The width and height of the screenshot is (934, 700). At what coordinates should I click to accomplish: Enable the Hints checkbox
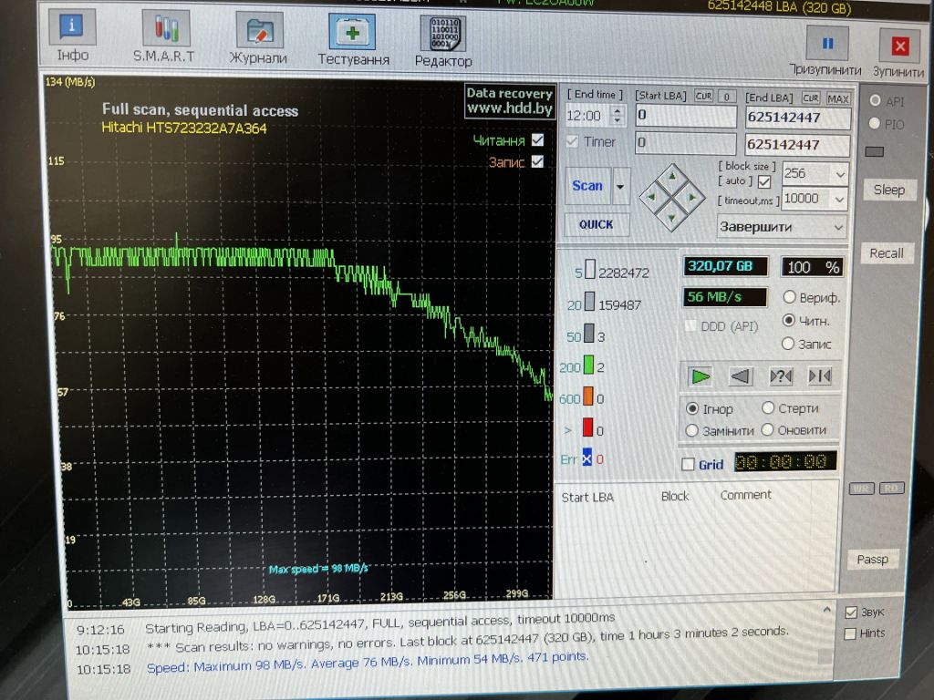pyautogui.click(x=851, y=633)
